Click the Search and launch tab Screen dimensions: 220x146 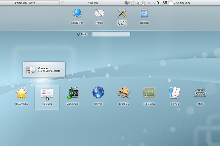(x=30, y=2)
